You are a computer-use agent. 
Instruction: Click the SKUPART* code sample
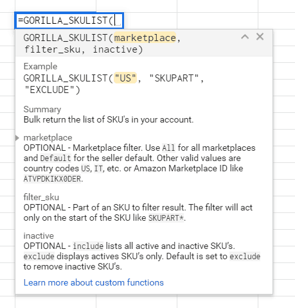pos(166,218)
